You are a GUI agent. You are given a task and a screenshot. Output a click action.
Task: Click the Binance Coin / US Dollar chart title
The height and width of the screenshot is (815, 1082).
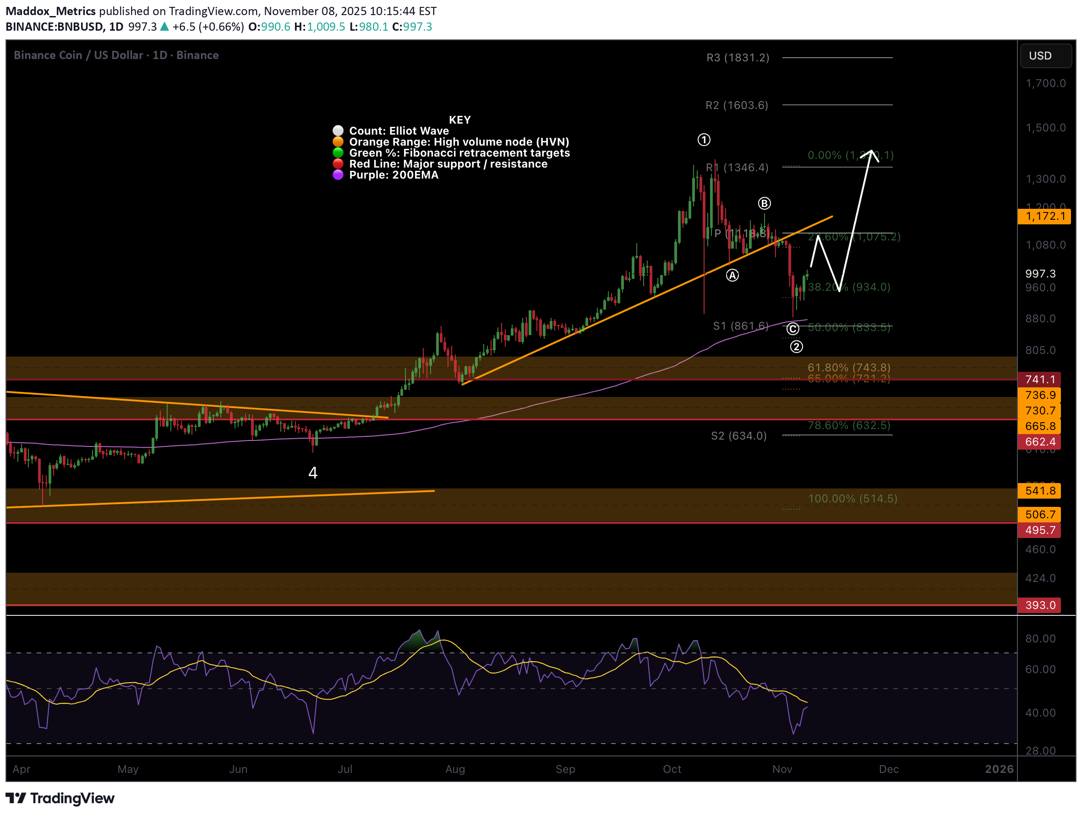click(116, 55)
